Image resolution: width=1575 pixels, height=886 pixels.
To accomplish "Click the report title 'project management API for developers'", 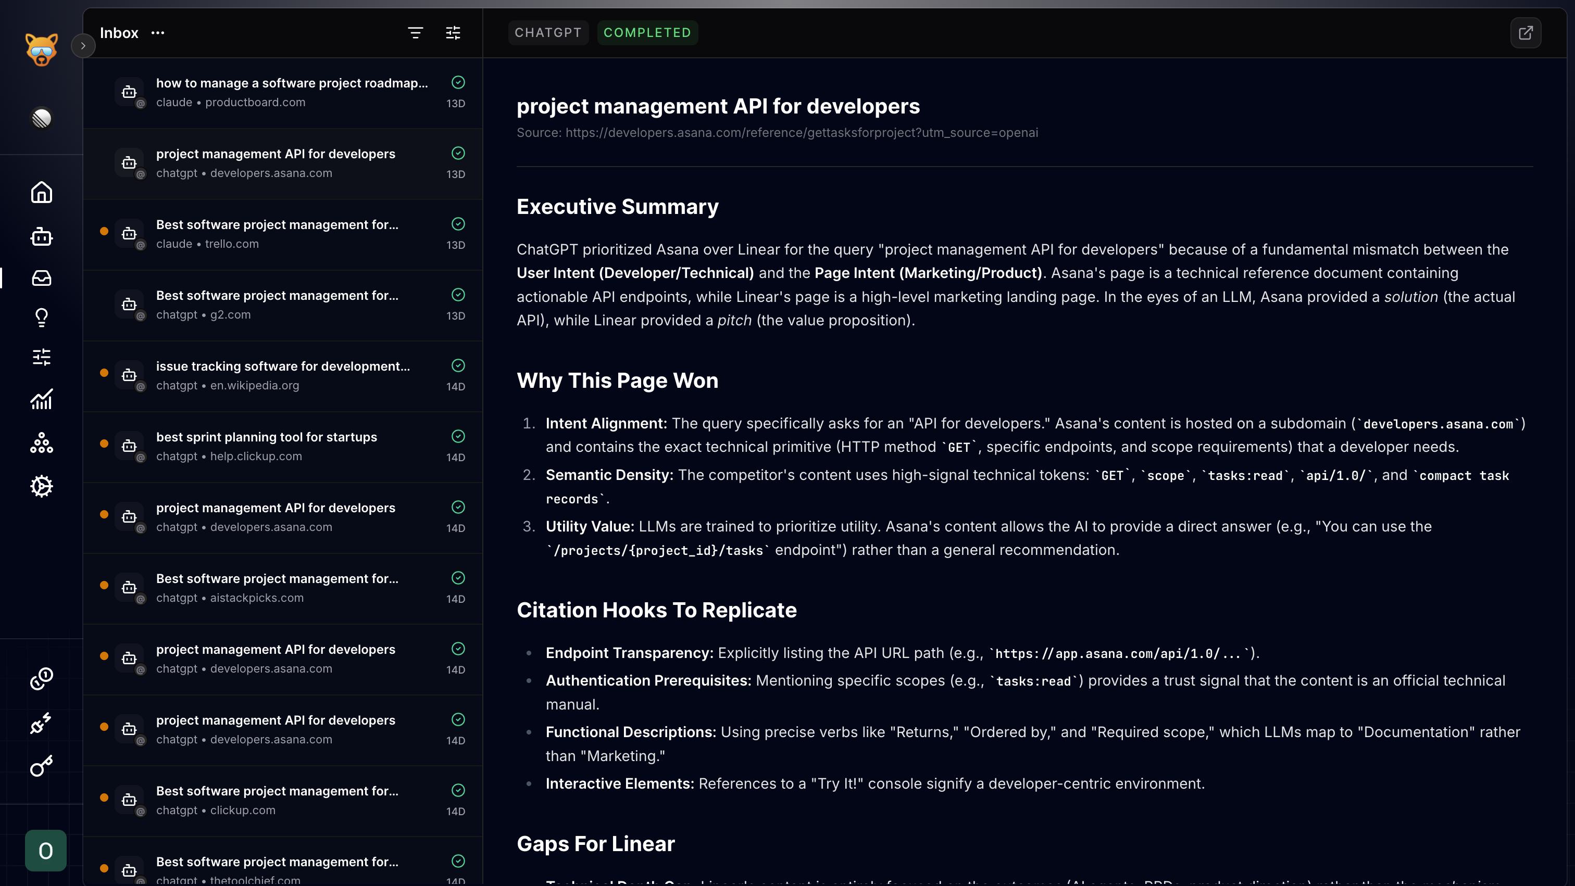I will pos(718,106).
